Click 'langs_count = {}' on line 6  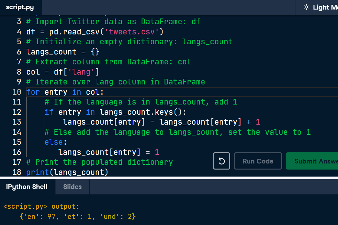[63, 52]
